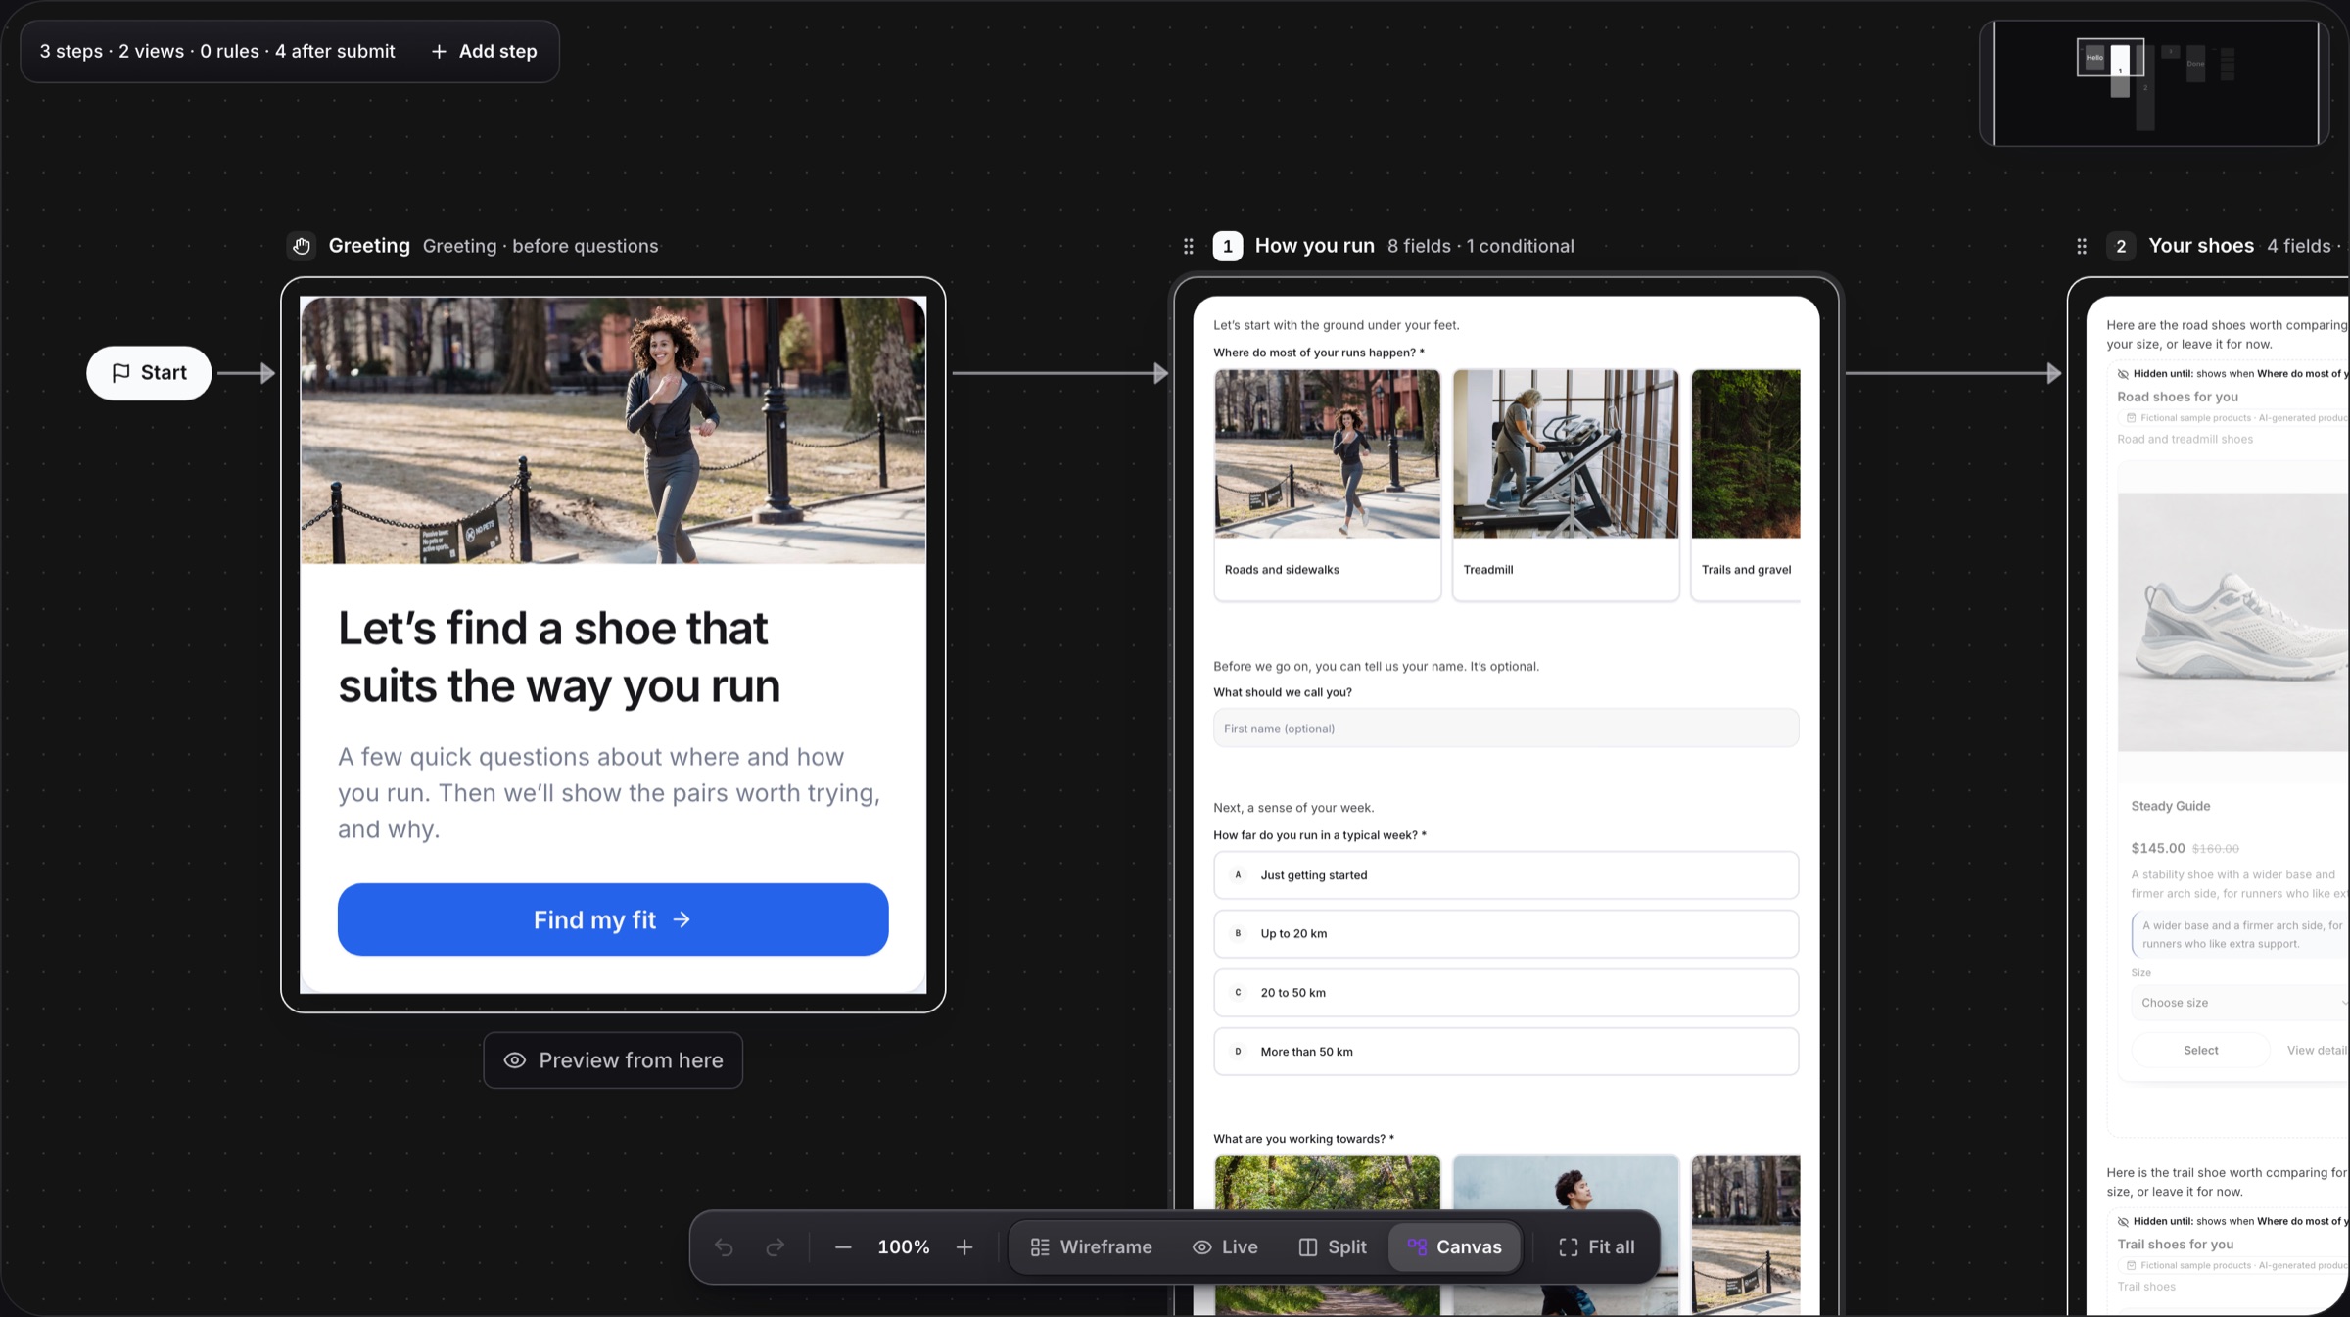Click the redo arrow icon
This screenshot has width=2350, height=1317.
(775, 1246)
